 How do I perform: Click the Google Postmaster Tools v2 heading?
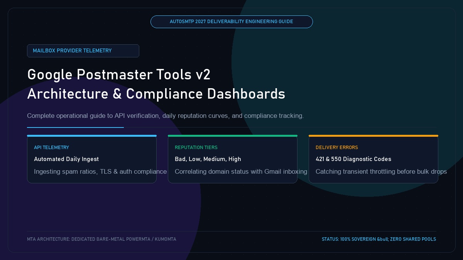119,74
